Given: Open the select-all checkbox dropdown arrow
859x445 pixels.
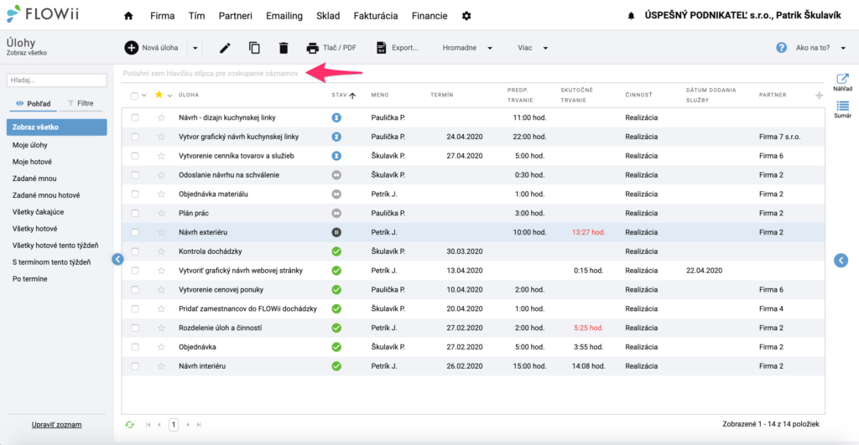Looking at the screenshot, I should 144,96.
